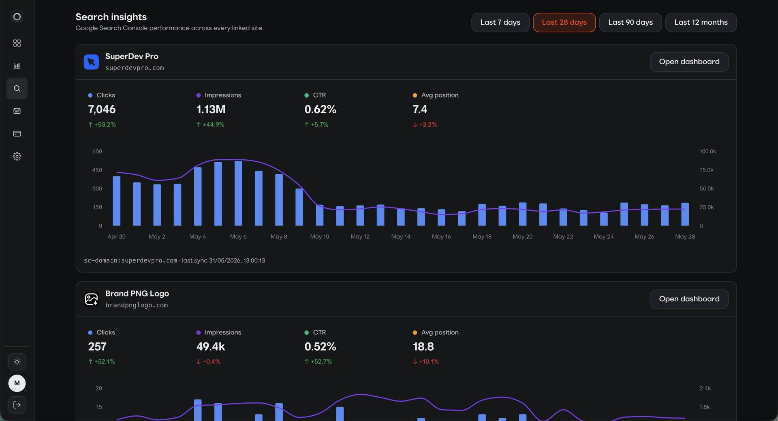Click the logout icon in sidebar
778x421 pixels.
(x=17, y=405)
